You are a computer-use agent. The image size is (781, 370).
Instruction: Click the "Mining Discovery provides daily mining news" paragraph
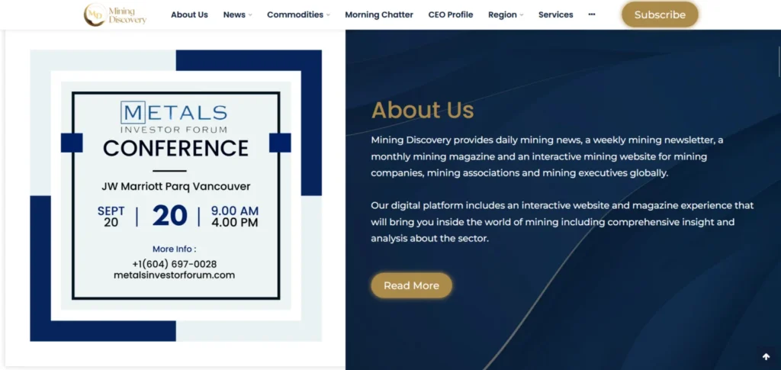pos(547,157)
